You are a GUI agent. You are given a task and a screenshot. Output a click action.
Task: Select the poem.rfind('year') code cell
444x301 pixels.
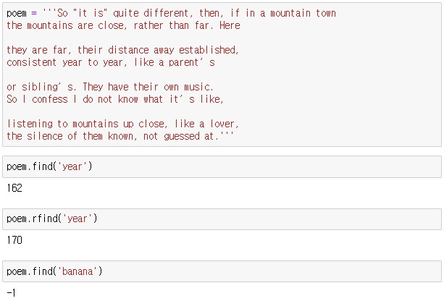pyautogui.click(x=222, y=219)
